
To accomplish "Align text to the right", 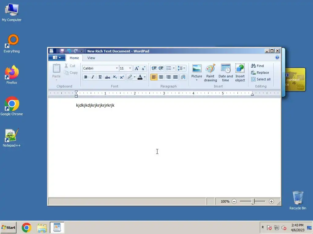I will pyautogui.click(x=168, y=77).
